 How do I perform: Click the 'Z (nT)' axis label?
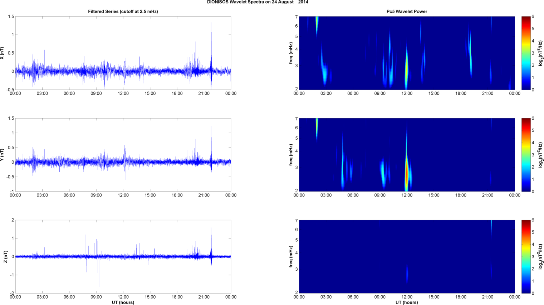click(x=5, y=256)
